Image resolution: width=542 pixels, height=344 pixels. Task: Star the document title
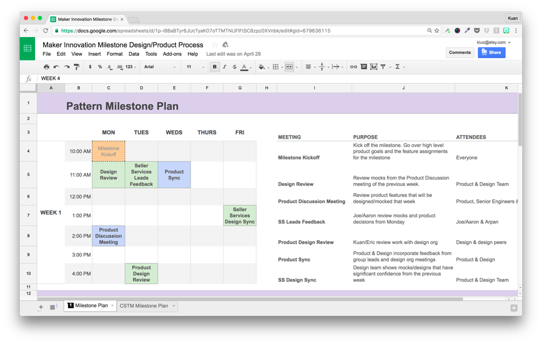[215, 44]
